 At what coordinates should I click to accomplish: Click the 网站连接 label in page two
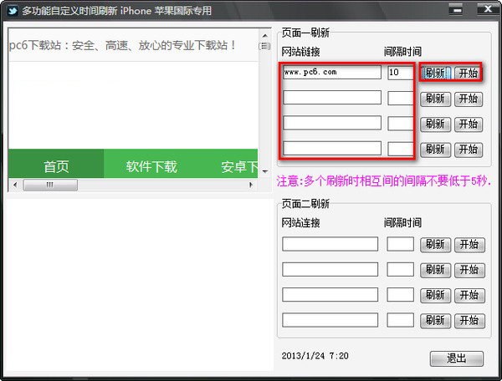click(300, 223)
